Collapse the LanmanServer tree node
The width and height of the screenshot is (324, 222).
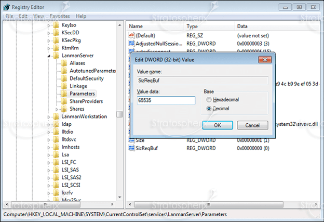(49, 56)
